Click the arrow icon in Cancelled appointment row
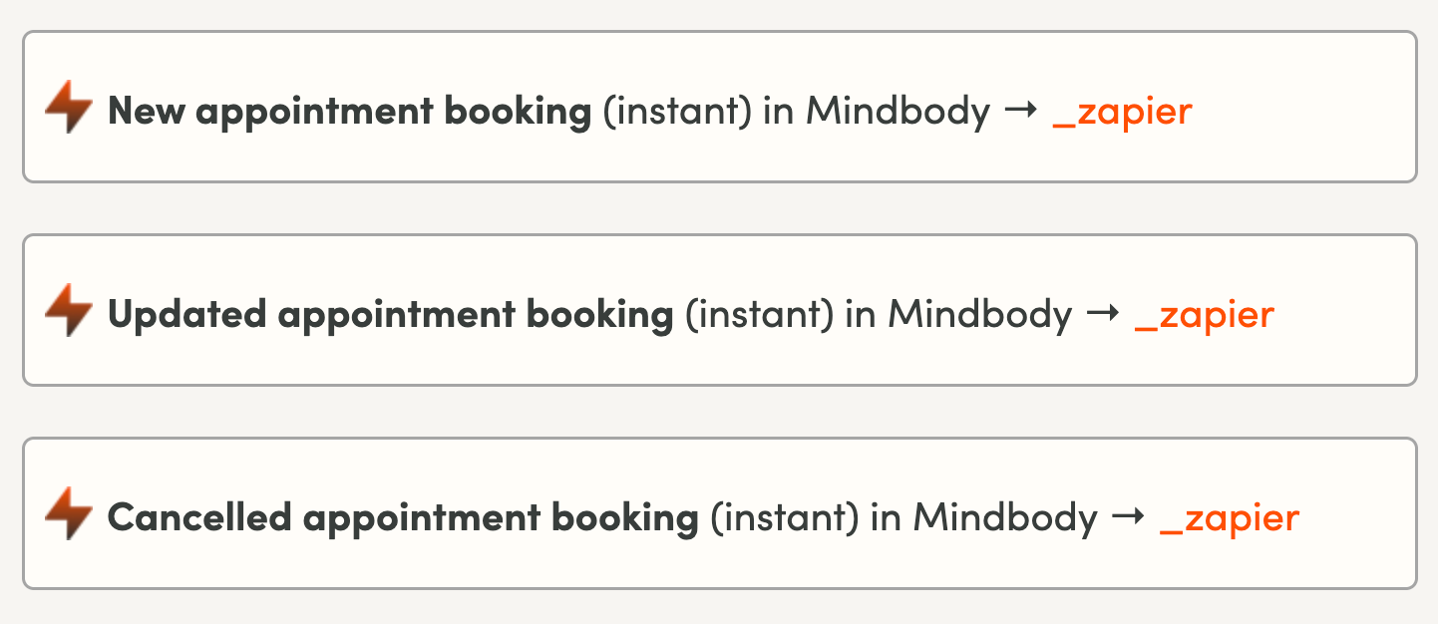Screen dimensions: 1438x624 point(1128,517)
